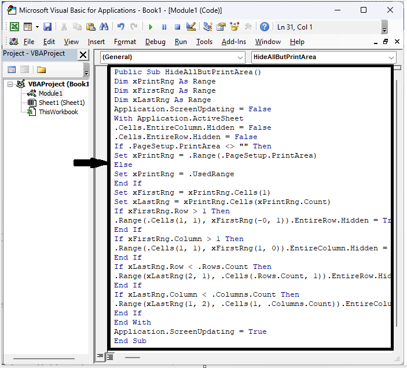Click the Undo toolbar icon
The height and width of the screenshot is (368, 407).
click(121, 27)
